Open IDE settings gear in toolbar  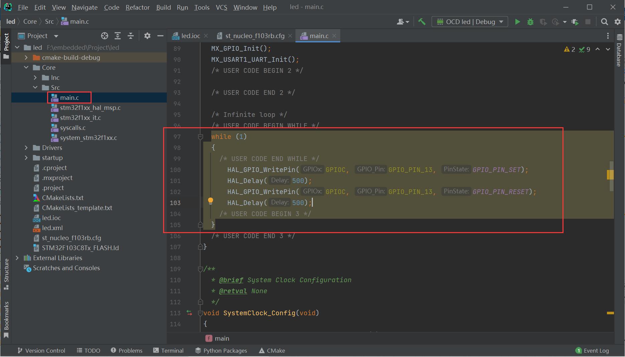(618, 22)
